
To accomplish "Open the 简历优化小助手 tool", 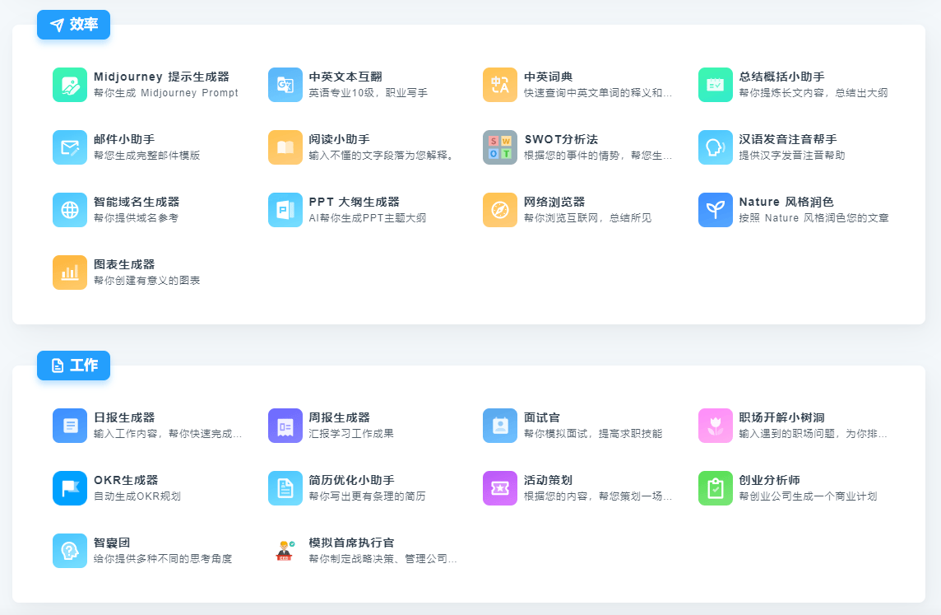I will [285, 488].
